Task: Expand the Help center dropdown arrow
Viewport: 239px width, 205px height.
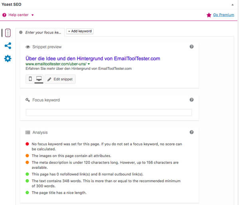Action: [x=33, y=15]
